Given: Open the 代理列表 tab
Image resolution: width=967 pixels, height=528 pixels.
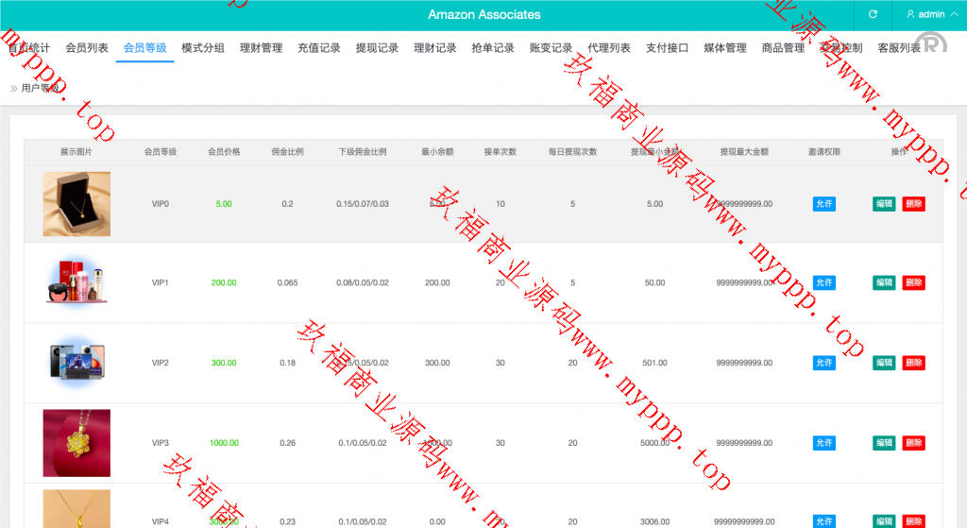Looking at the screenshot, I should [x=609, y=48].
